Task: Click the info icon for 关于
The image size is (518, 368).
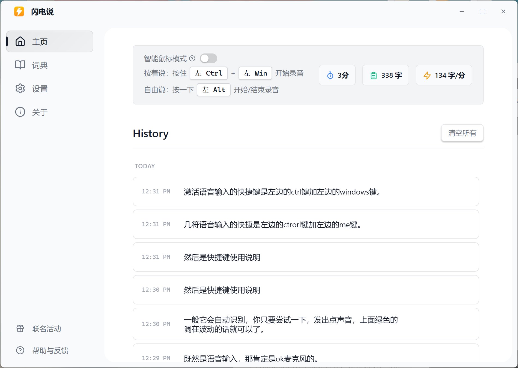Action: pos(20,112)
